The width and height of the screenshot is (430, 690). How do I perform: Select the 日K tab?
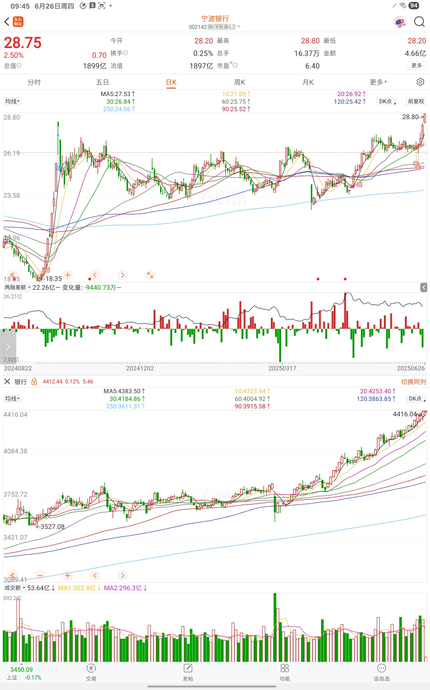(x=171, y=82)
